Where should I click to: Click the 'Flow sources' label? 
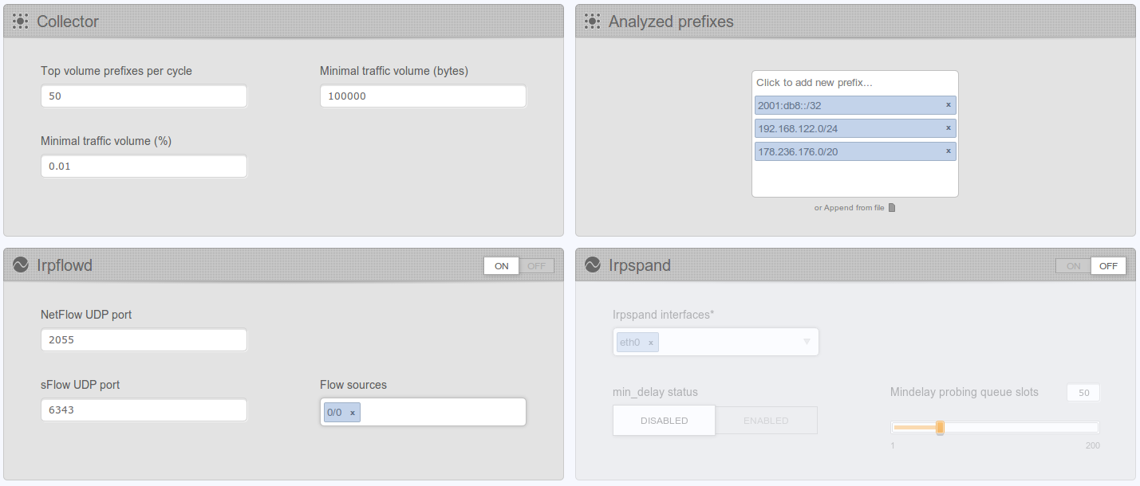click(353, 385)
